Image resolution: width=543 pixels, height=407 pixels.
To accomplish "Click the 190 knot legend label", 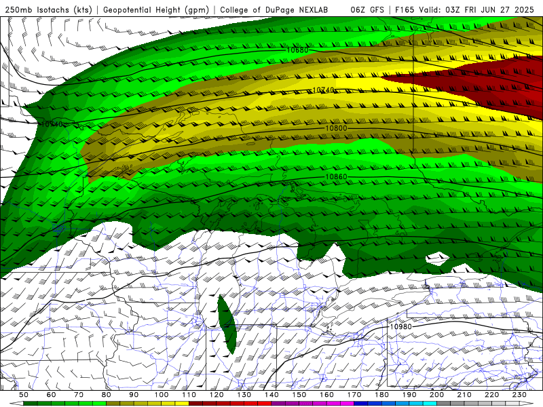I will point(409,395).
